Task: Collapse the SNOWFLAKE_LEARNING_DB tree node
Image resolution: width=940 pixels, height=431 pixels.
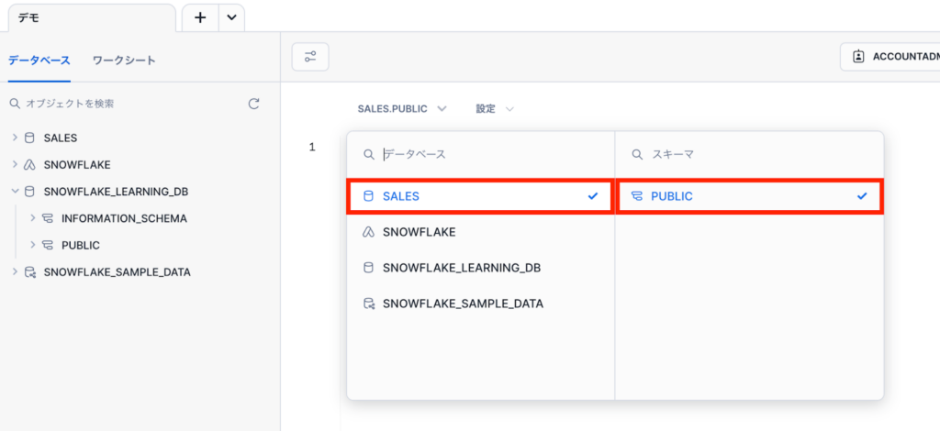Action: (x=15, y=192)
